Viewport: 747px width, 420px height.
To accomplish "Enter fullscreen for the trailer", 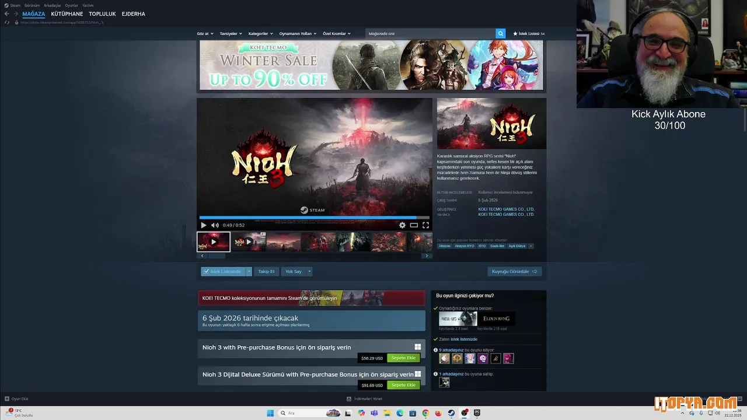I will (425, 225).
